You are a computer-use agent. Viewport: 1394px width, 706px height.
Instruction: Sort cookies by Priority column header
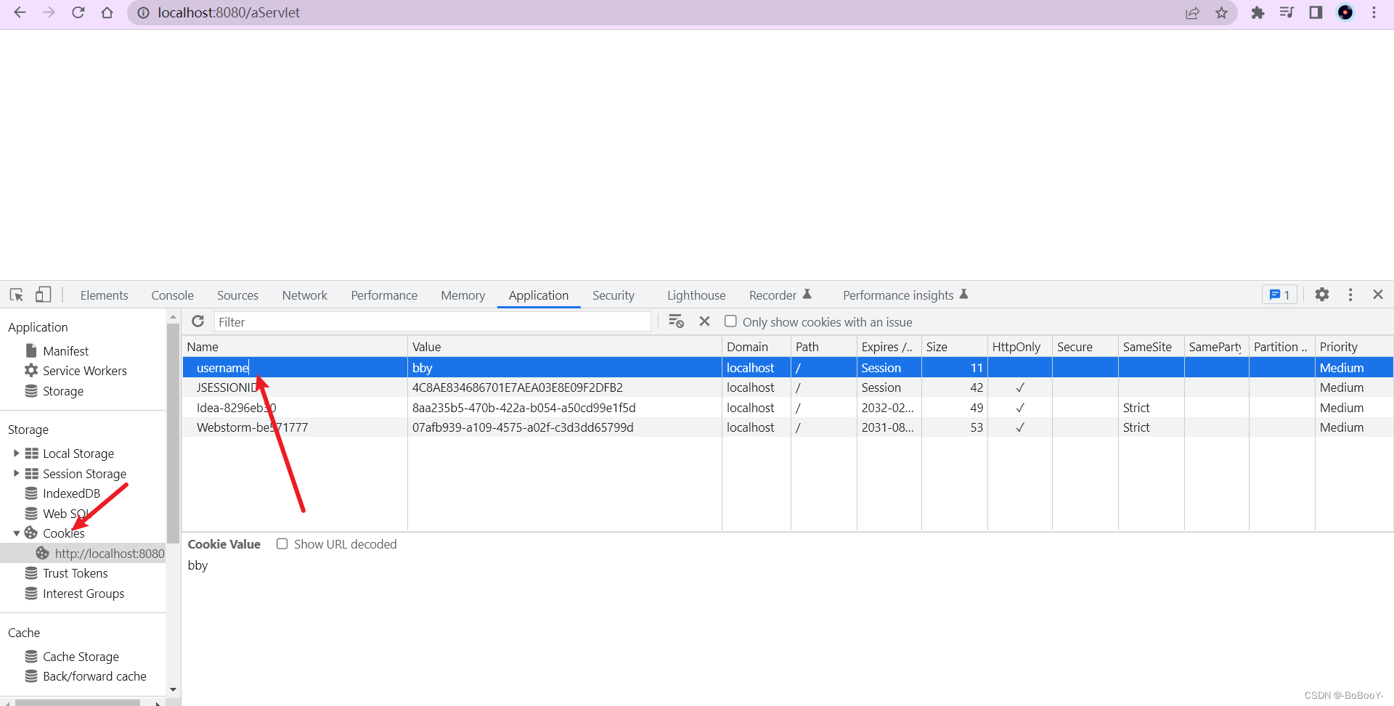pyautogui.click(x=1354, y=347)
